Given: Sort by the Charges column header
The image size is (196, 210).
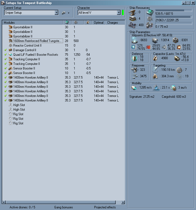Looking at the screenshot, I should (x=115, y=23).
